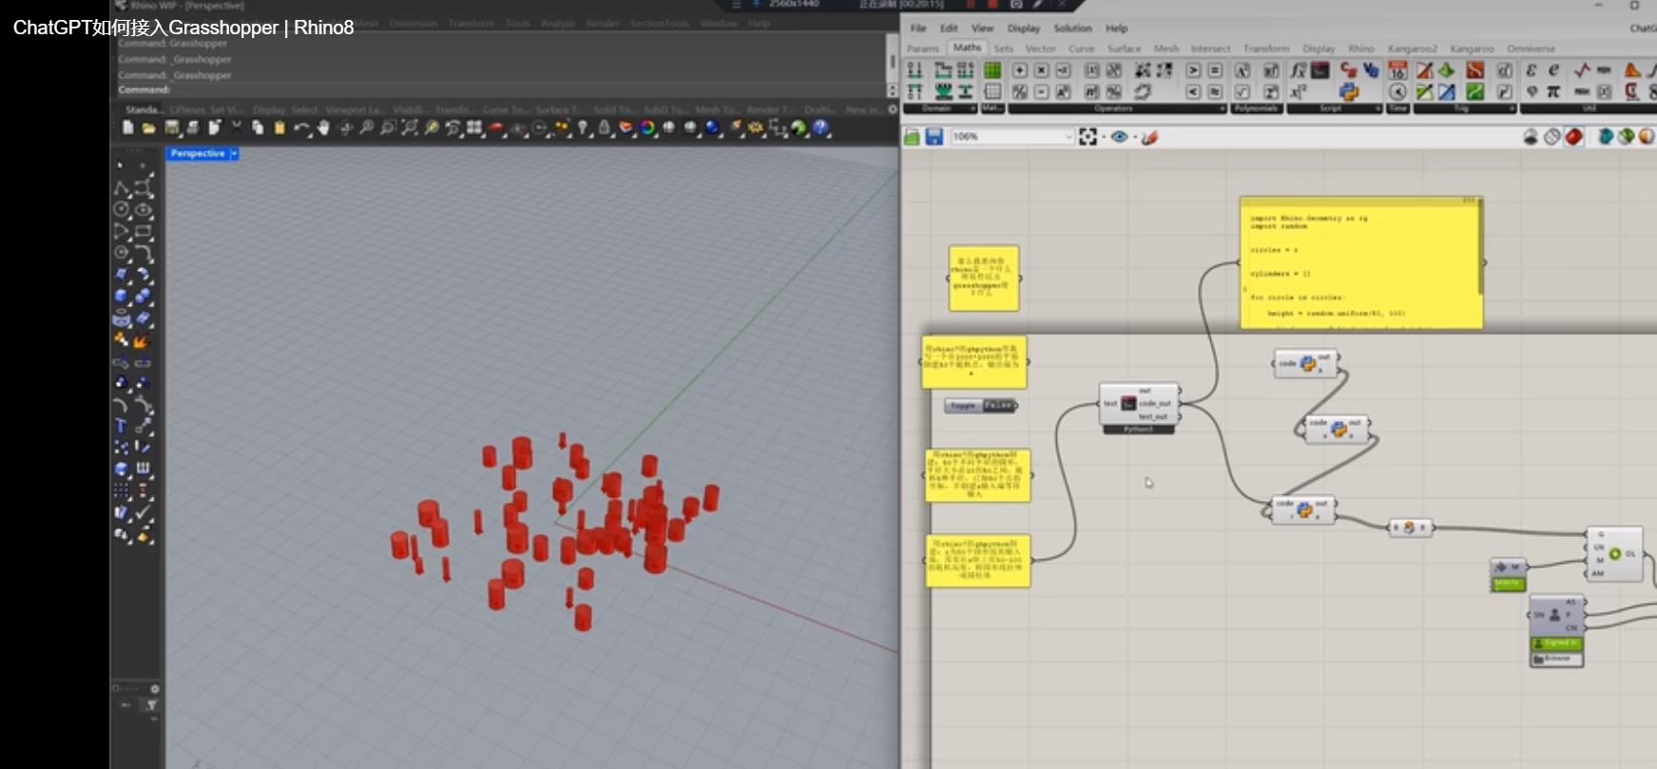
Task: Click the f(x) Expression component icon
Action: [x=1299, y=70]
